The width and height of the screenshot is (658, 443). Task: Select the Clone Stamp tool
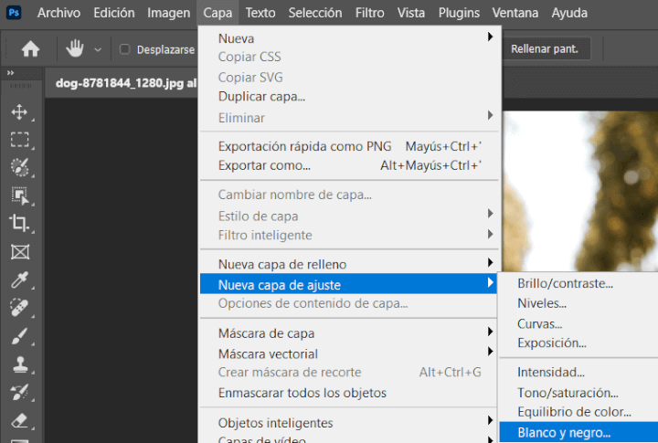(19, 364)
